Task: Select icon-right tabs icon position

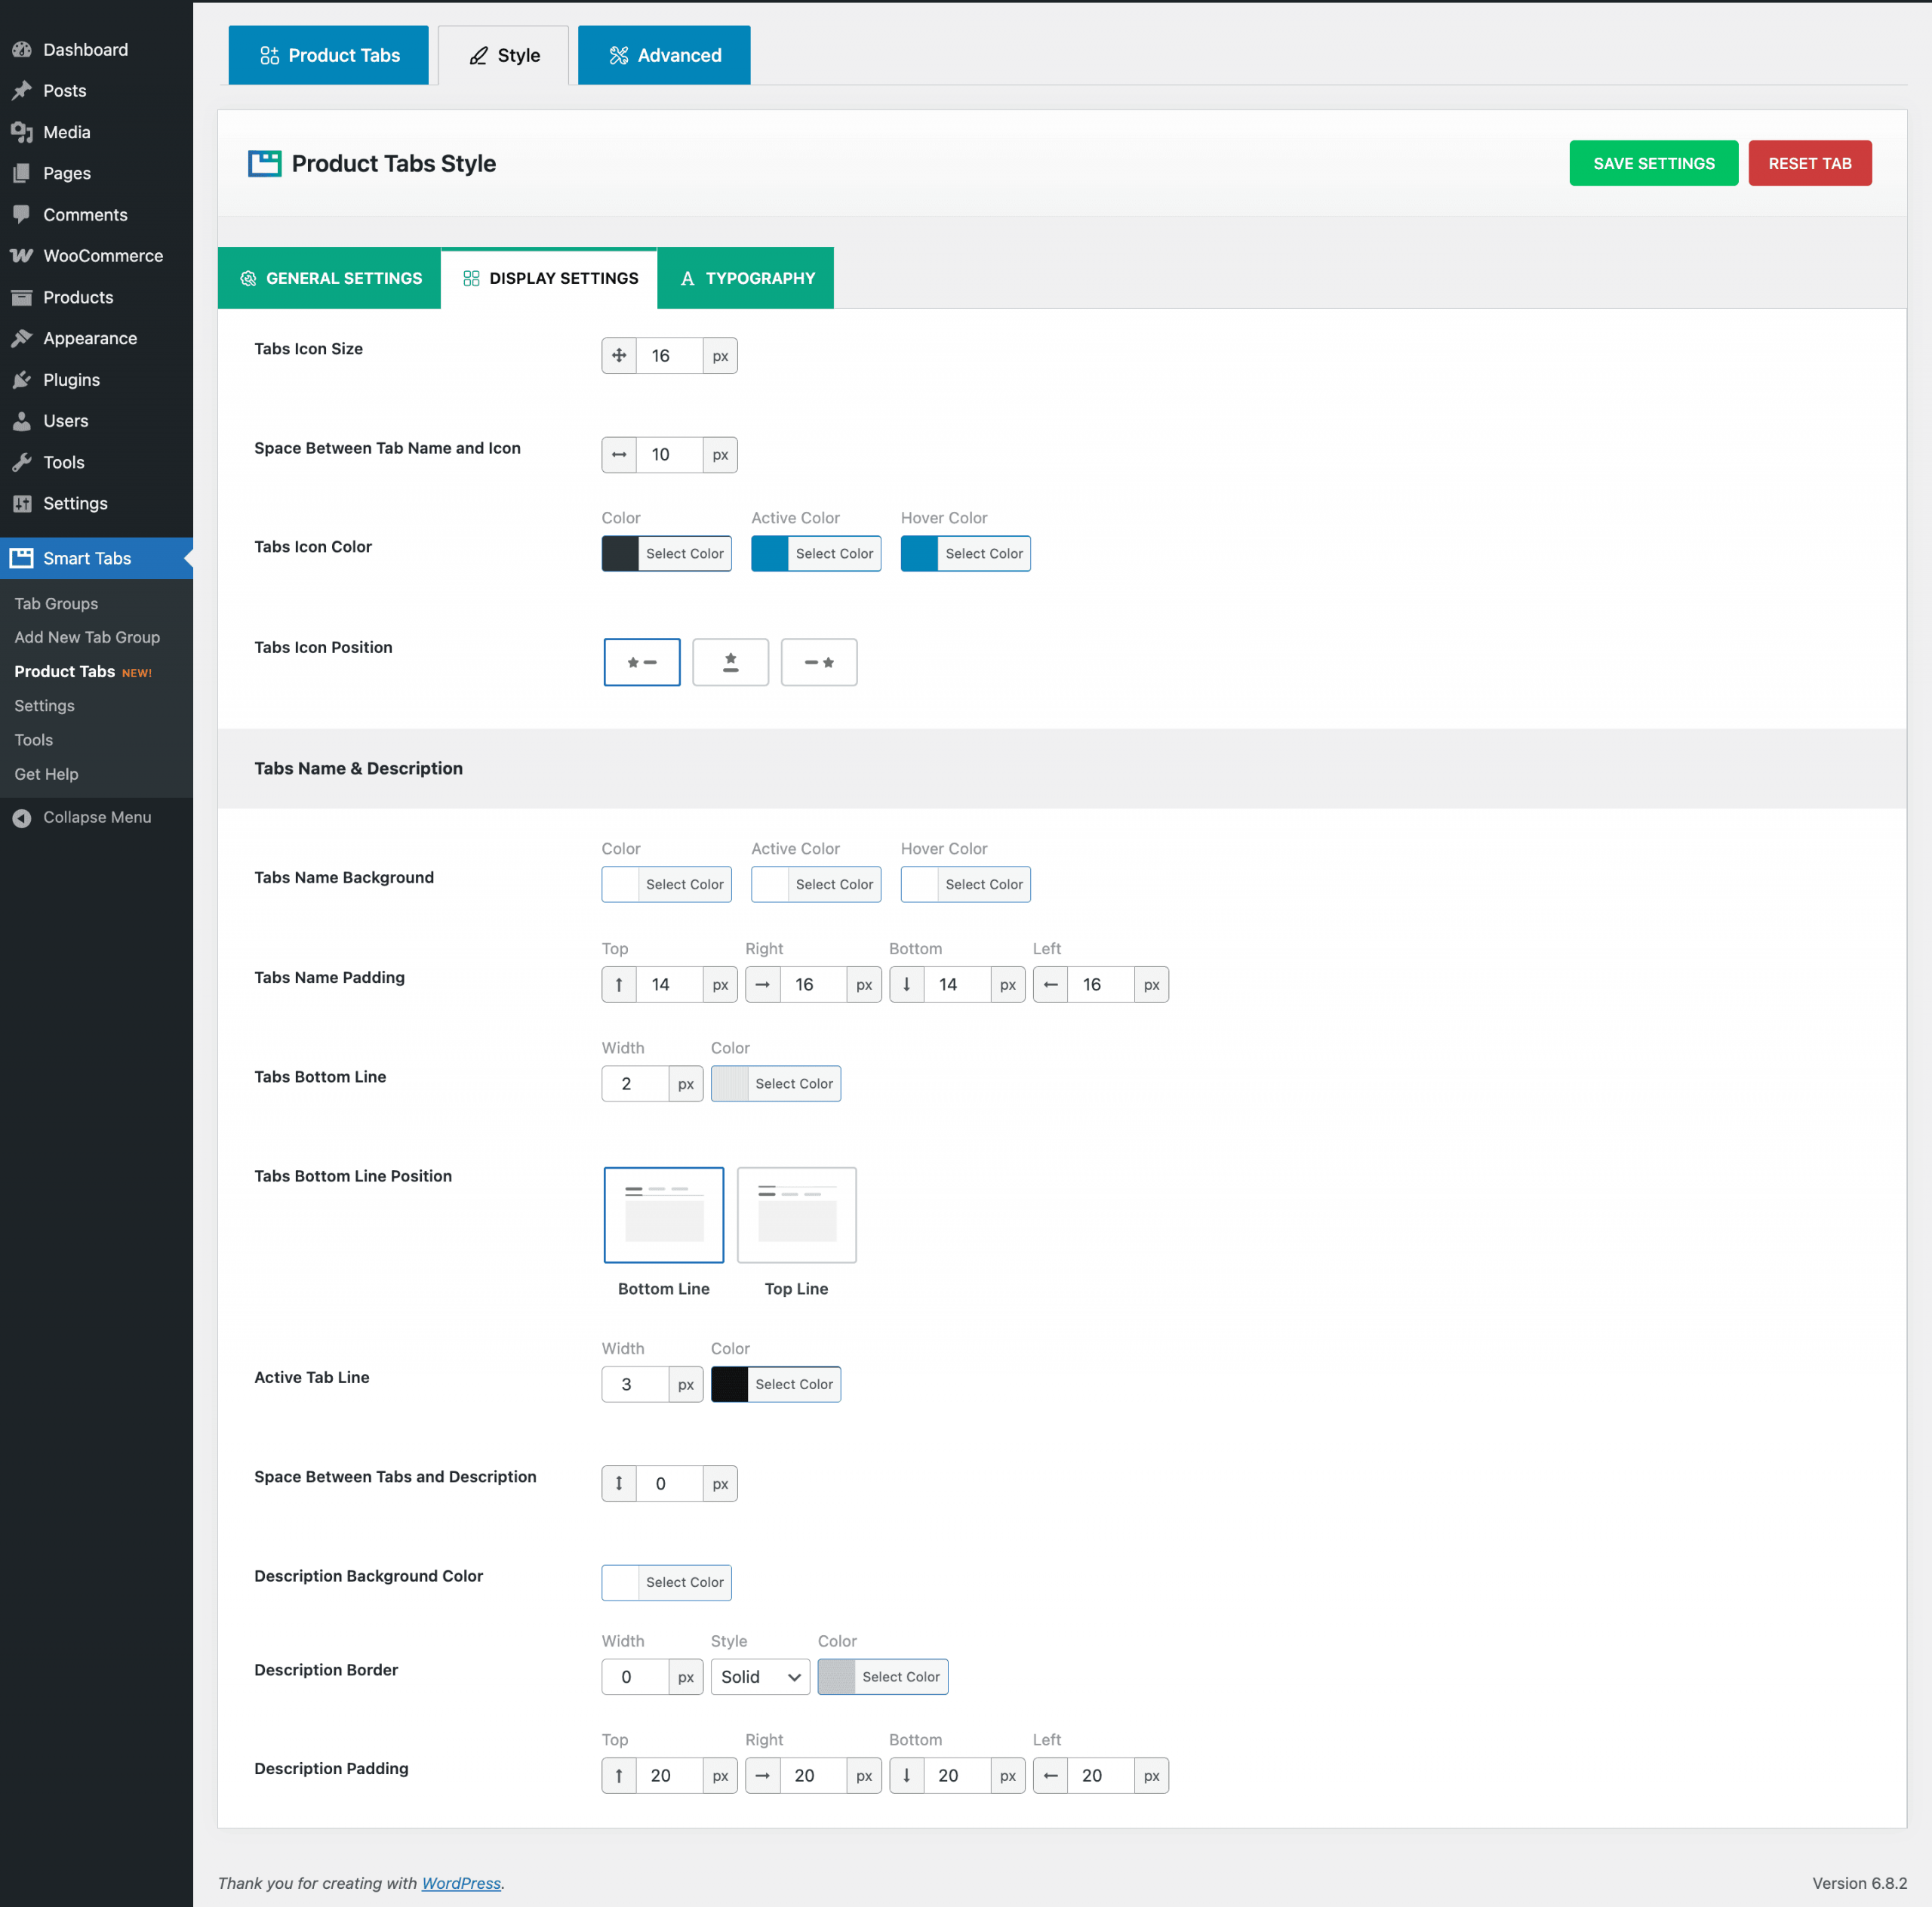Action: (819, 662)
